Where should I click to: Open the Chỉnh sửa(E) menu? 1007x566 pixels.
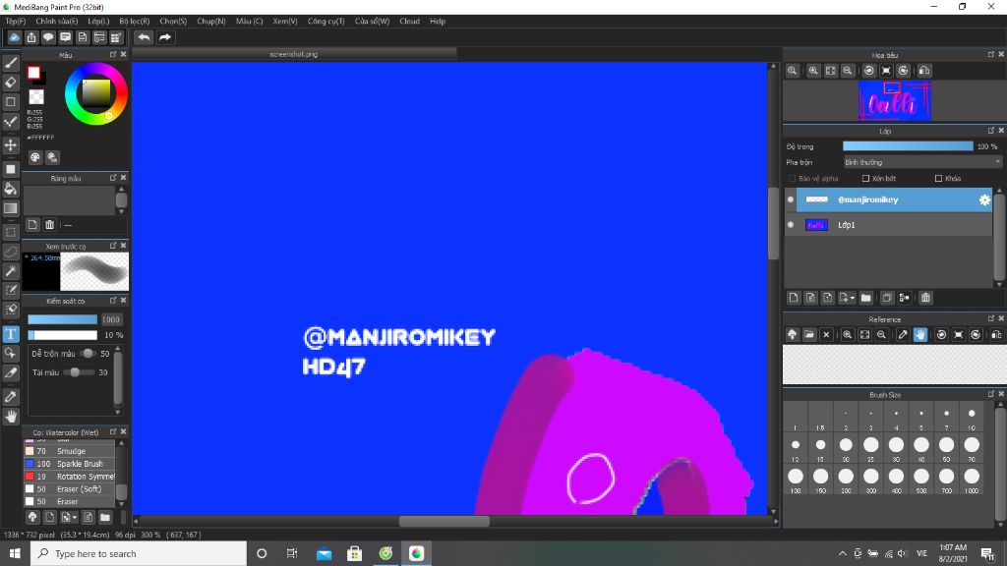tap(56, 22)
